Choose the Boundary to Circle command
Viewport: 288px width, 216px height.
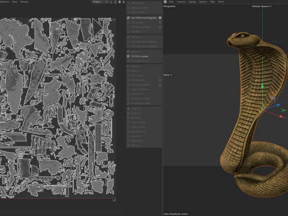pos(144,98)
